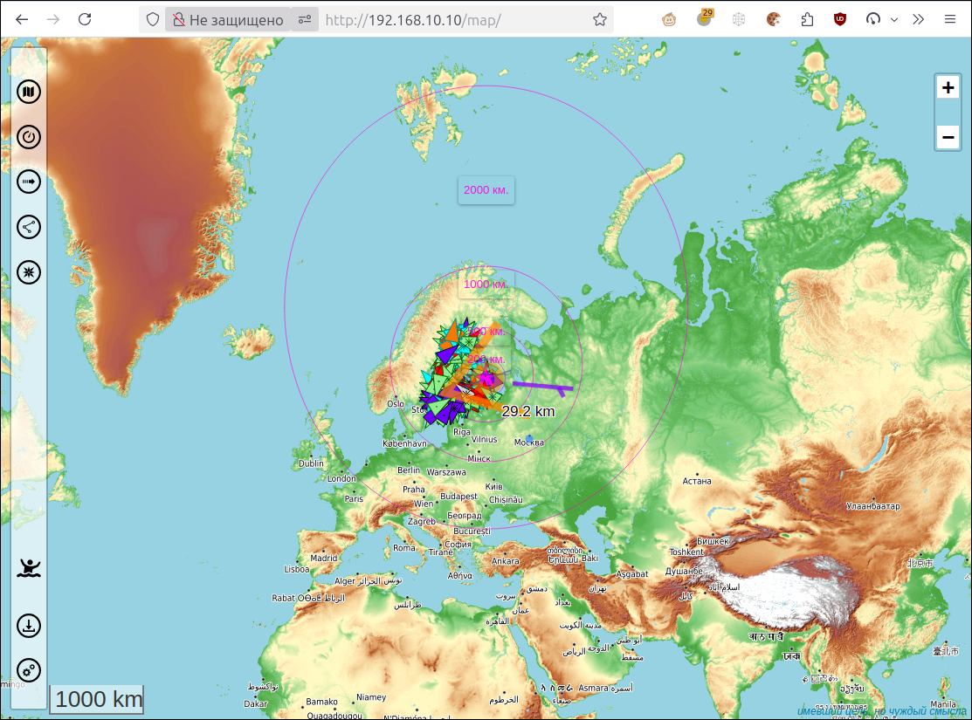Expand the overflow toolbar chevrons
Image resolution: width=972 pixels, height=720 pixels.
918,19
